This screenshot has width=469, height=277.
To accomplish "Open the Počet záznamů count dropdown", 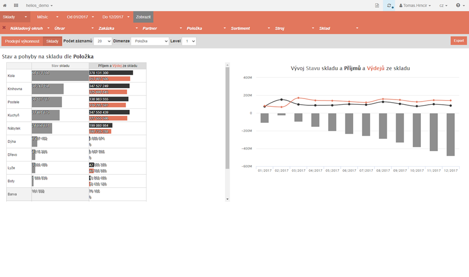I will tap(102, 41).
